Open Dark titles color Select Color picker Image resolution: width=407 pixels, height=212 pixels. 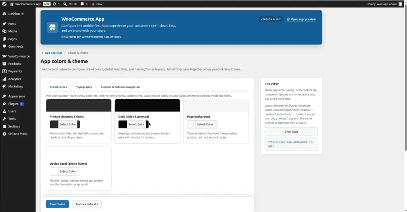click(x=134, y=124)
